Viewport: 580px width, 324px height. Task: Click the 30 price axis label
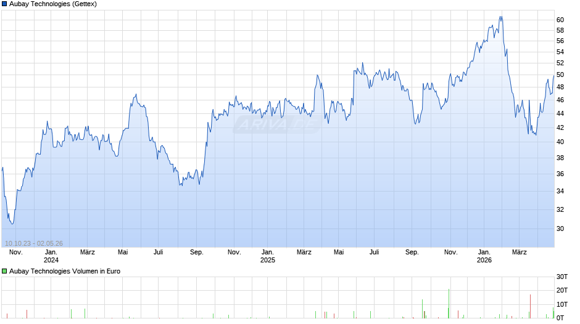(560, 229)
